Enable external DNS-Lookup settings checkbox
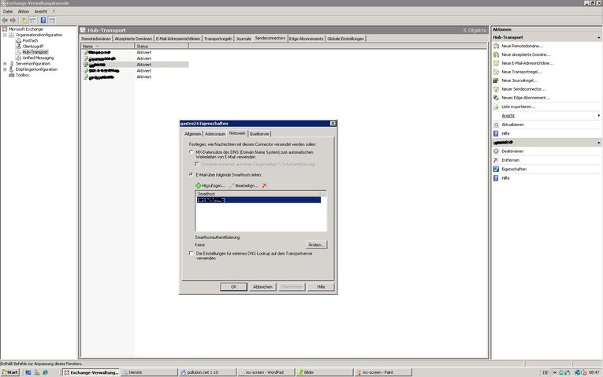The image size is (603, 377). pyautogui.click(x=191, y=253)
